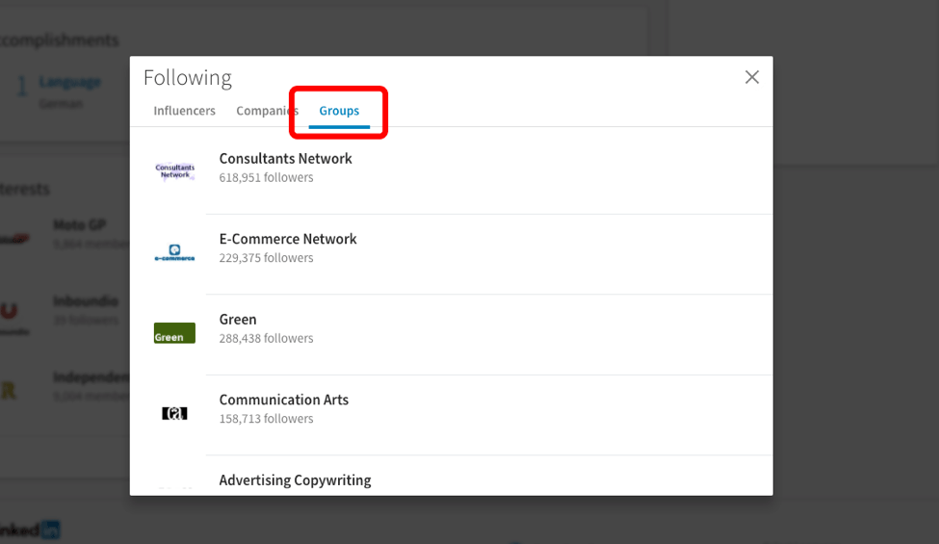Viewport: 939px width, 544px height.
Task: Open the E-Commerce Network group title
Action: tap(287, 239)
